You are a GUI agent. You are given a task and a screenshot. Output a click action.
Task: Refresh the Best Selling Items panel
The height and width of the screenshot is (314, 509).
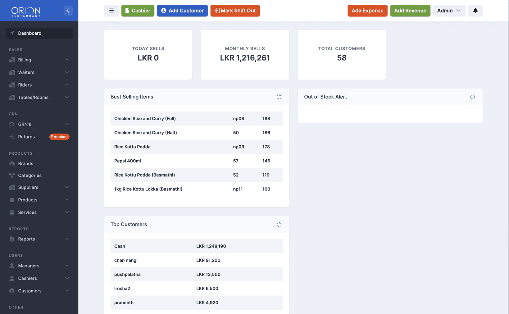(279, 97)
